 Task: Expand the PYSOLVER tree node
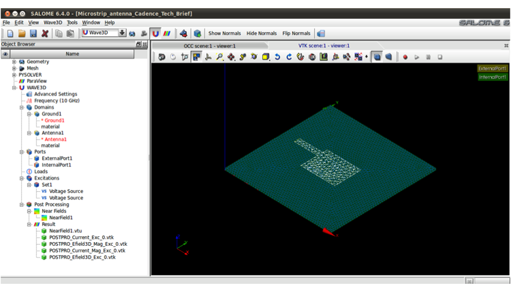pos(14,74)
